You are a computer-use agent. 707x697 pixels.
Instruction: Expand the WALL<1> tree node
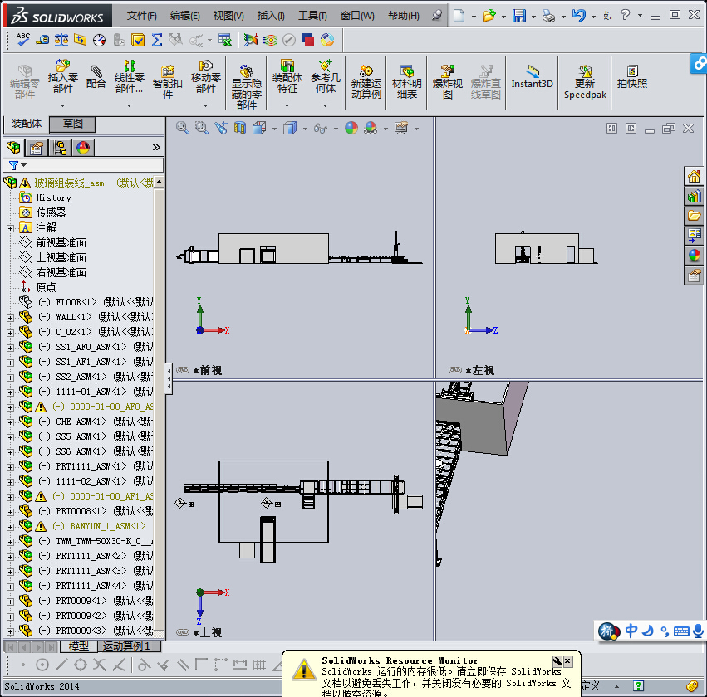[10, 318]
